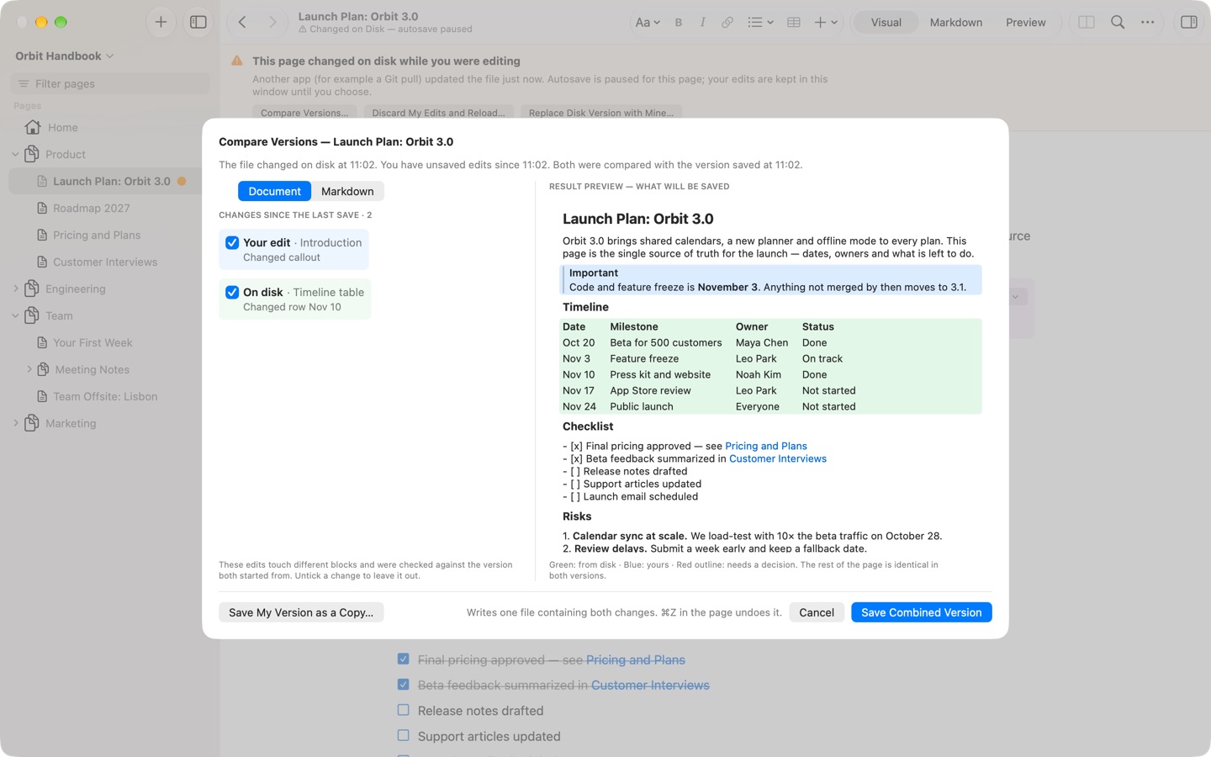Check the Support articles updated checkbox
Viewport: 1211px width, 757px height.
(x=404, y=735)
